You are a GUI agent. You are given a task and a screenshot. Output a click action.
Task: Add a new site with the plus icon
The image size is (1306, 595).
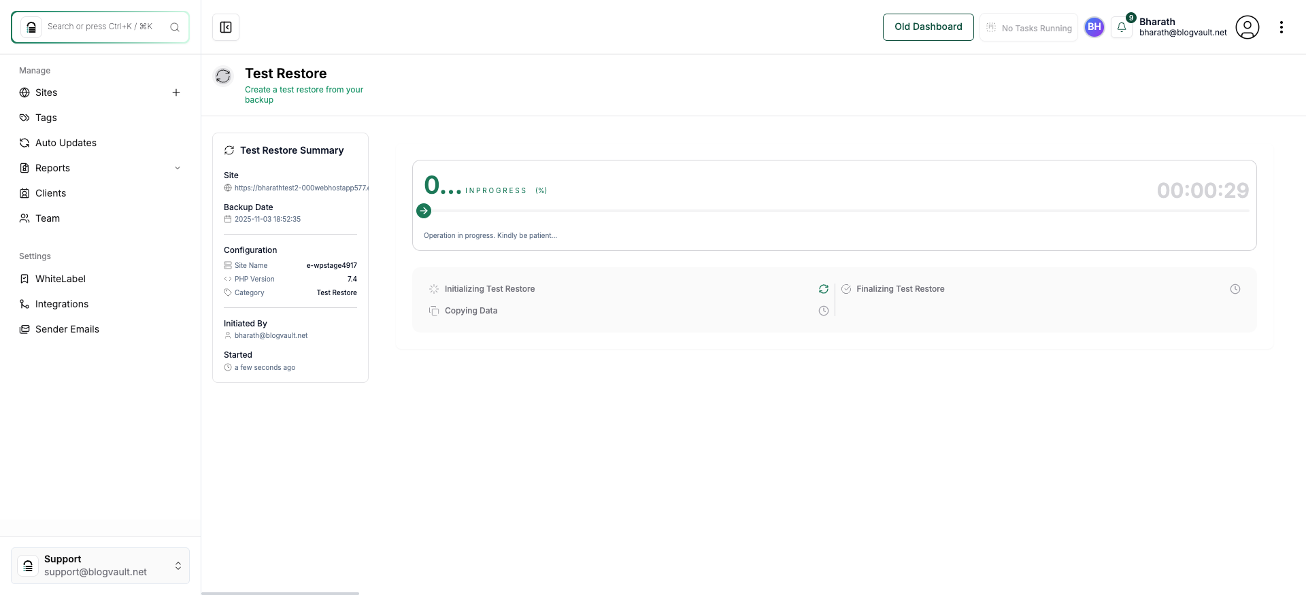(176, 92)
